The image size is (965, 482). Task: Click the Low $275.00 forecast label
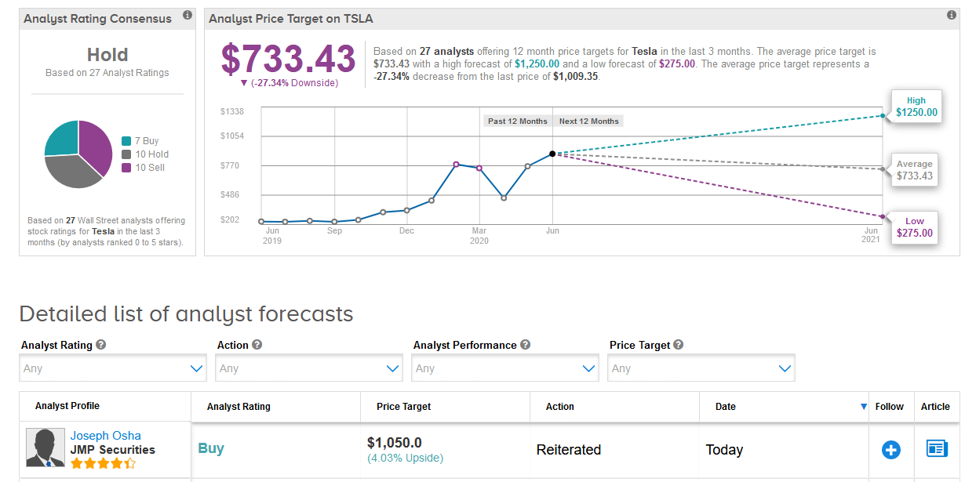tap(915, 227)
